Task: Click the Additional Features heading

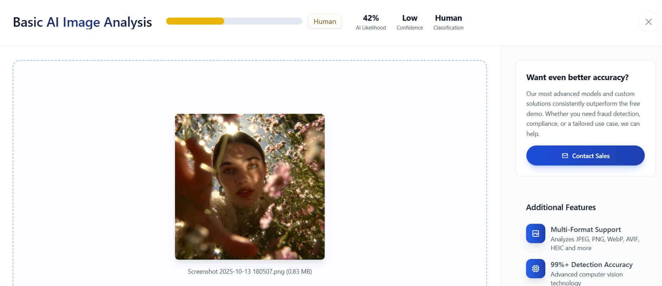Action: click(561, 207)
